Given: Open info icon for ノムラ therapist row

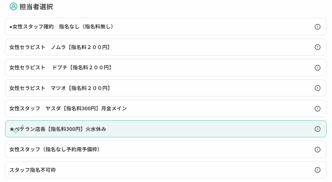Looking at the screenshot, I should 317,47.
